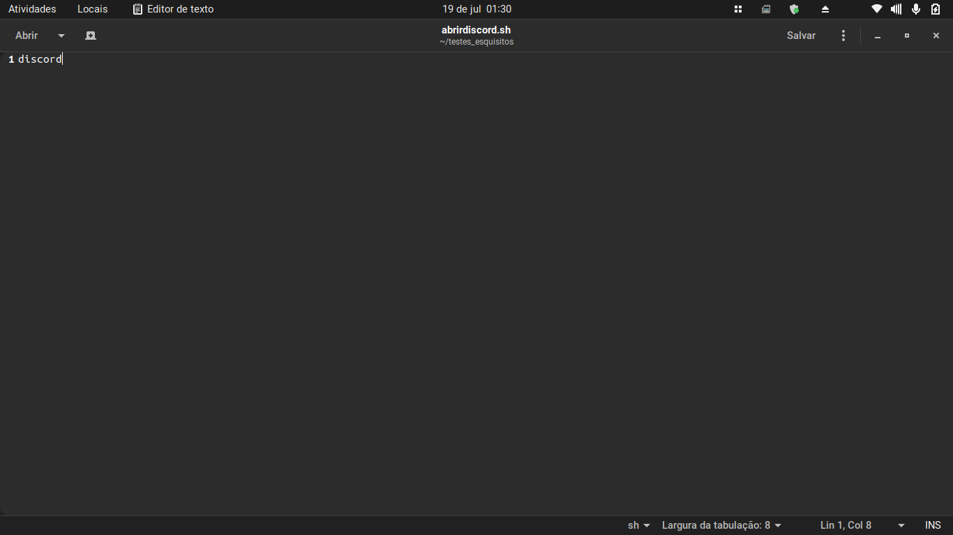Expand the recent files arrow next to Abrir
The height and width of the screenshot is (535, 953).
[61, 36]
